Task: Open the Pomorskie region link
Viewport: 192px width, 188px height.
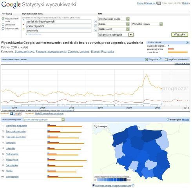Action: coord(11,143)
